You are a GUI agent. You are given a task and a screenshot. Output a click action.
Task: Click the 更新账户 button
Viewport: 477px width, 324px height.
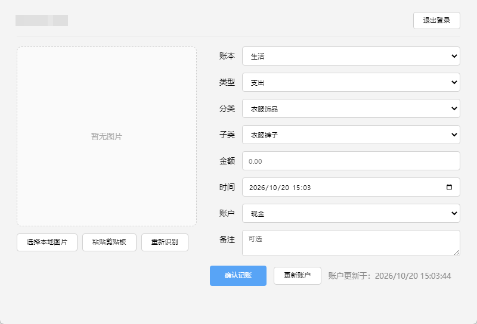tap(297, 276)
